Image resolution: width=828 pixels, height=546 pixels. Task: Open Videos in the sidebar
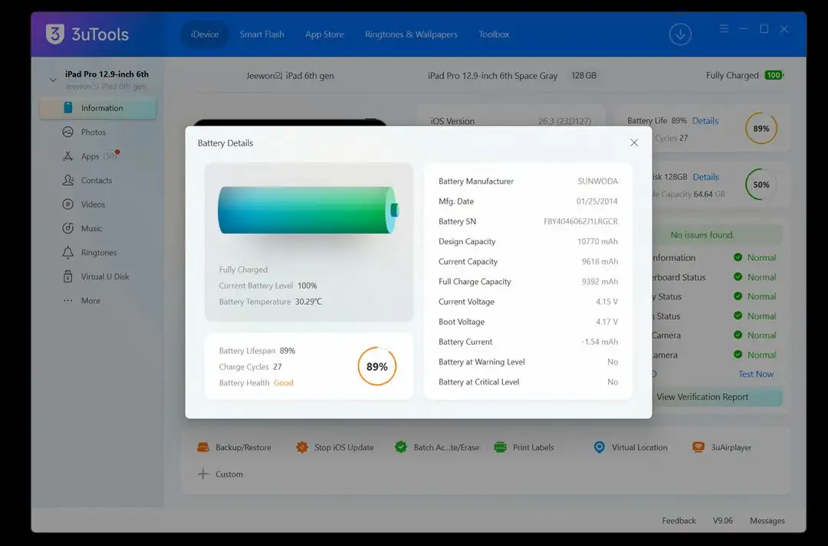click(x=93, y=204)
